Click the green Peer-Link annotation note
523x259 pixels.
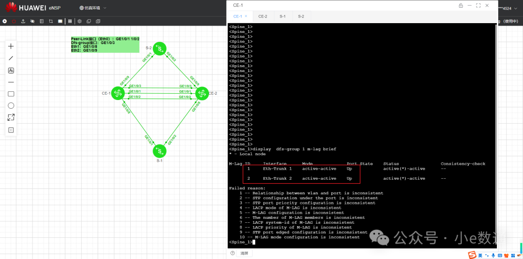[105, 44]
